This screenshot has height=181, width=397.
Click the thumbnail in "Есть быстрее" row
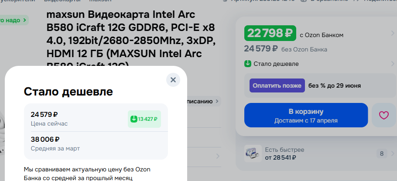coord(253,154)
